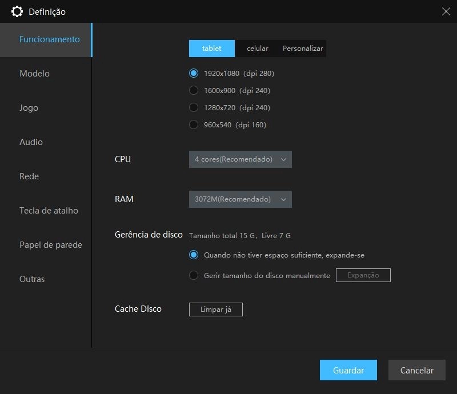This screenshot has height=394, width=457.
Task: Open the RAM size dropdown
Action: pos(240,199)
